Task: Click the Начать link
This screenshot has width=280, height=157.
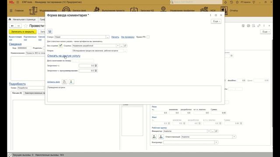Action: tap(115, 37)
